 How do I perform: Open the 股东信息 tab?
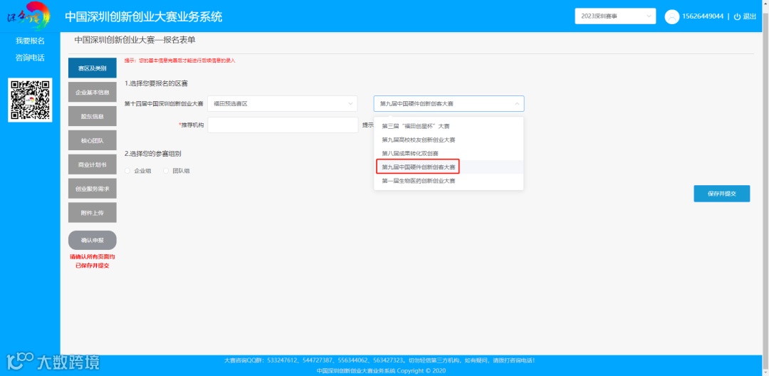pos(92,116)
